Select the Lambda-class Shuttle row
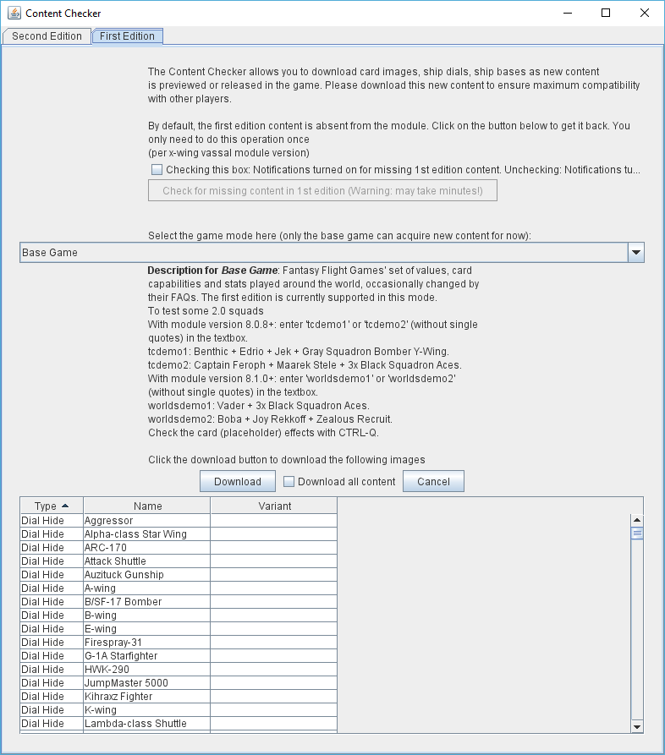 click(x=179, y=723)
